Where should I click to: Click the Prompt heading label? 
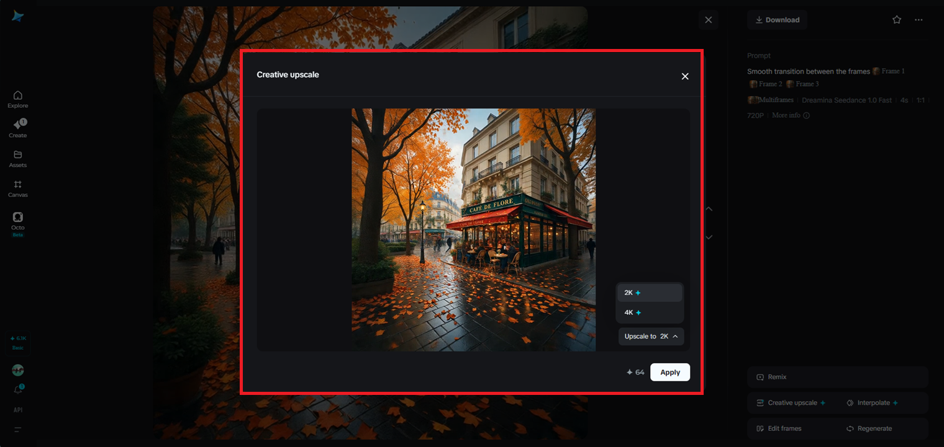pos(758,56)
